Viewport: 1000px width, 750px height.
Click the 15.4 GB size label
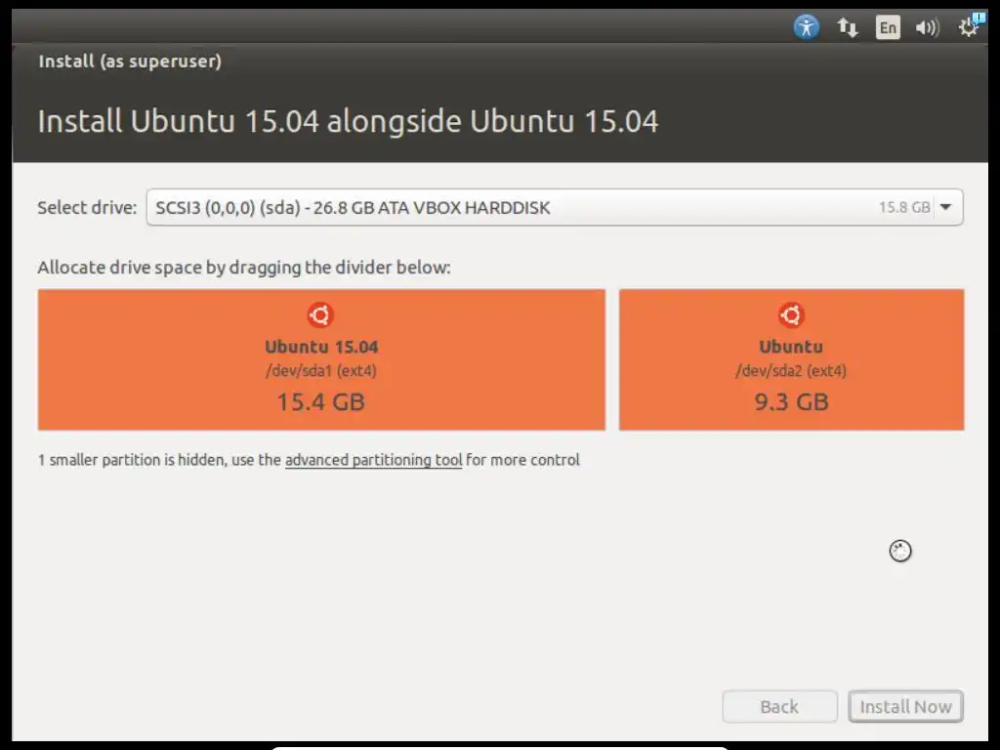[x=320, y=401]
